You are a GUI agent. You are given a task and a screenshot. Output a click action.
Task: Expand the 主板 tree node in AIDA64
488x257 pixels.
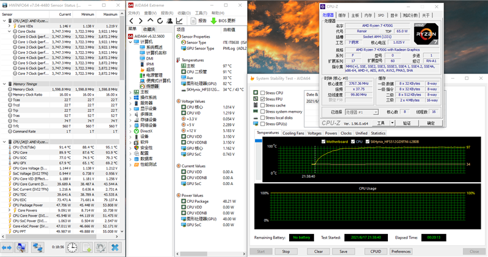pyautogui.click(x=131, y=92)
